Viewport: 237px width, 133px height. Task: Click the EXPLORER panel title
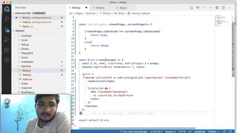(x=20, y=8)
